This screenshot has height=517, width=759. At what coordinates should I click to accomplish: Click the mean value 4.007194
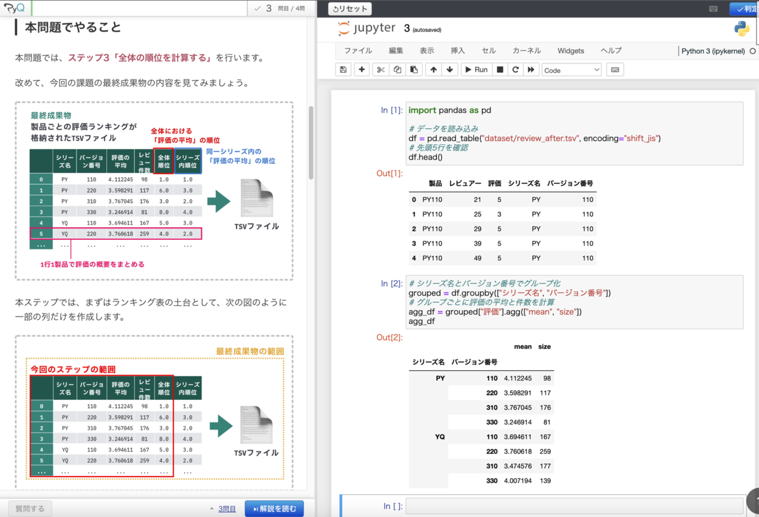click(x=518, y=481)
